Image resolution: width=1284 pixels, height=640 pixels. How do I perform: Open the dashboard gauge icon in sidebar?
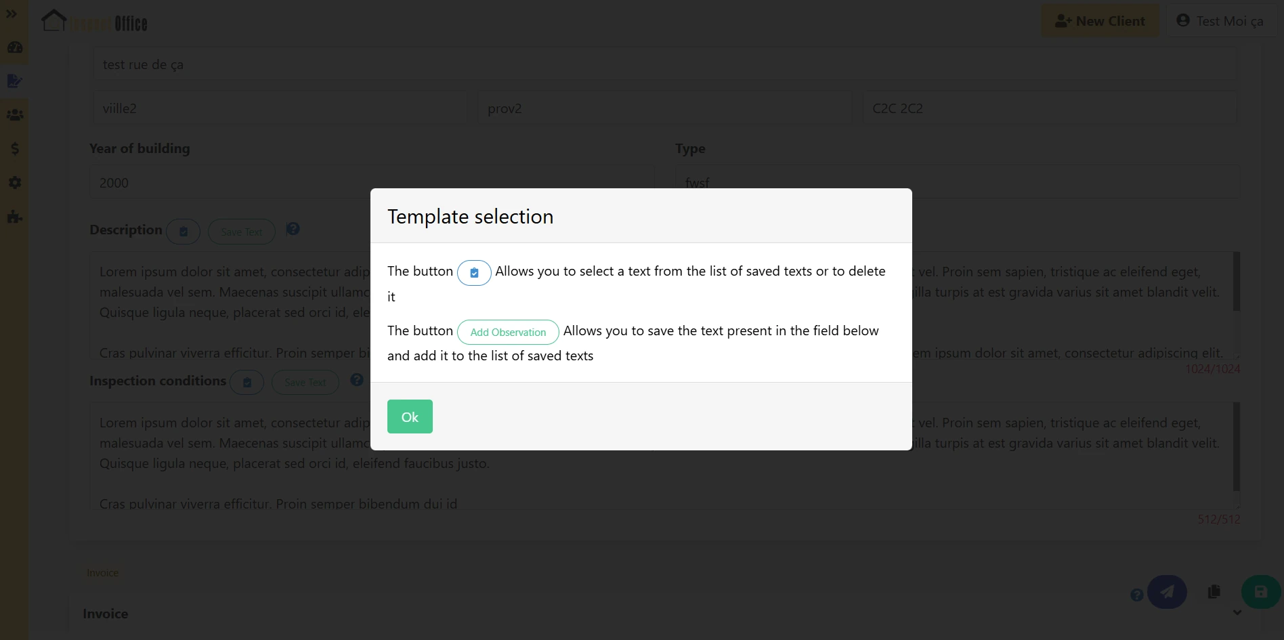tap(14, 47)
